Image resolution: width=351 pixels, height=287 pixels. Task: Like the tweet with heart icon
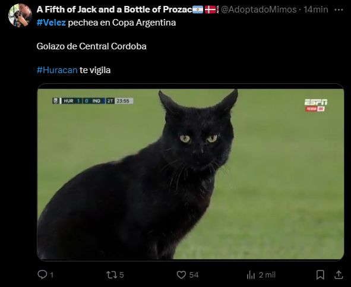(x=181, y=275)
